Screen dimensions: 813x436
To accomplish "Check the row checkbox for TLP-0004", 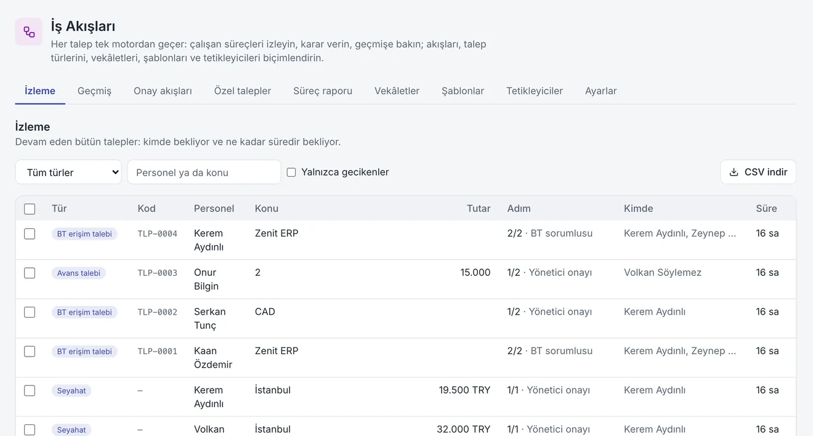I will coord(30,234).
